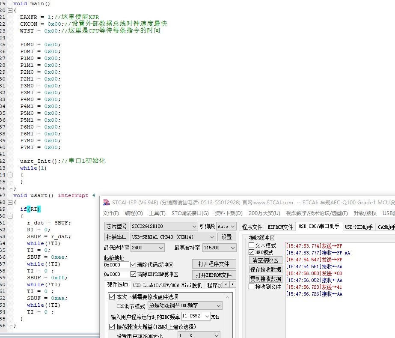
Task: Open the IRC frequency 11.0592 MHz dropdown
Action: click(207, 316)
